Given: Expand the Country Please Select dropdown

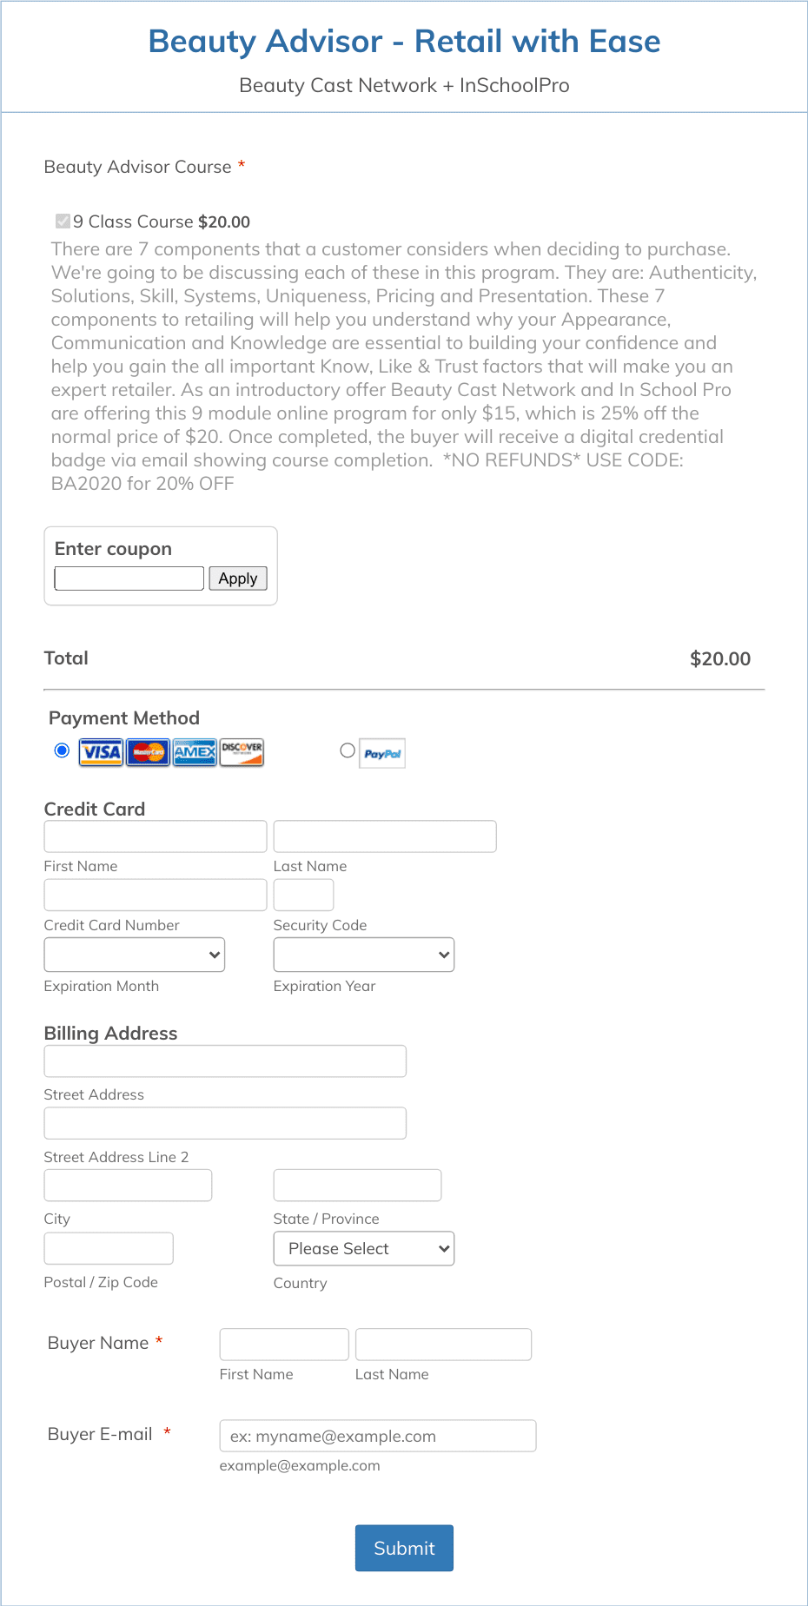Looking at the screenshot, I should click(364, 1249).
